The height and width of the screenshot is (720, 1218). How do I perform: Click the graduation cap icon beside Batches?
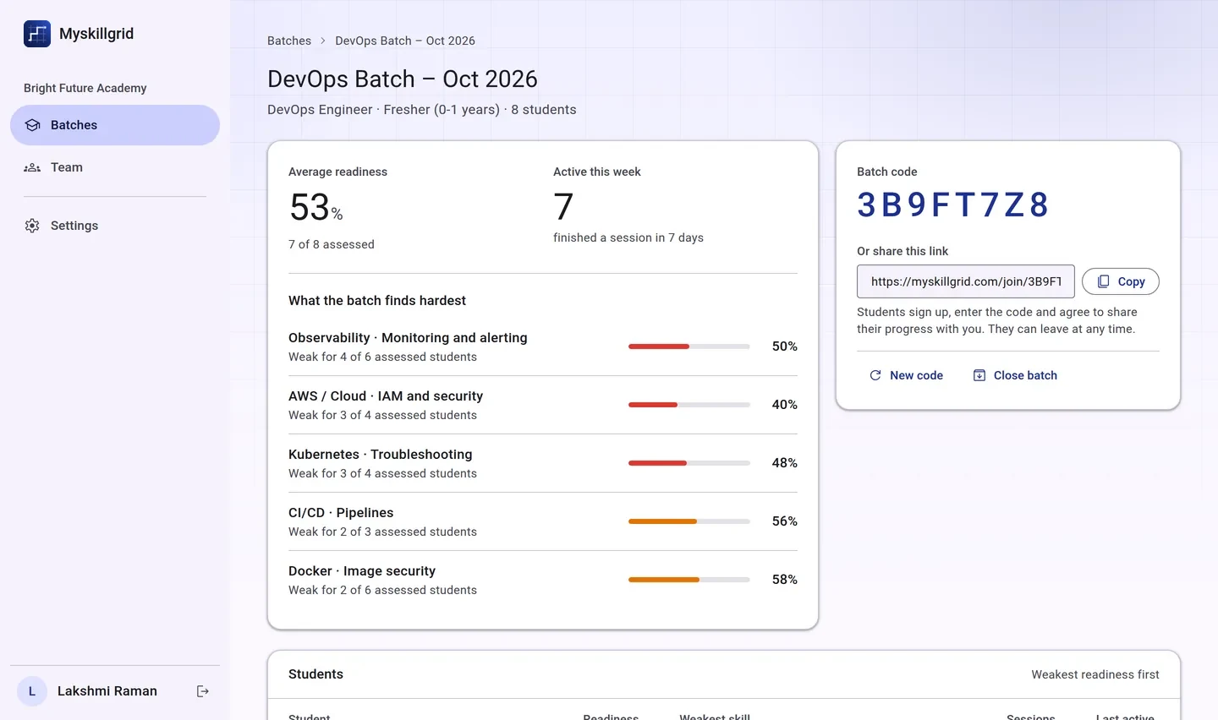(32, 125)
